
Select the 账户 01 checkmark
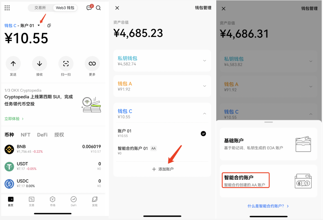[203, 133]
